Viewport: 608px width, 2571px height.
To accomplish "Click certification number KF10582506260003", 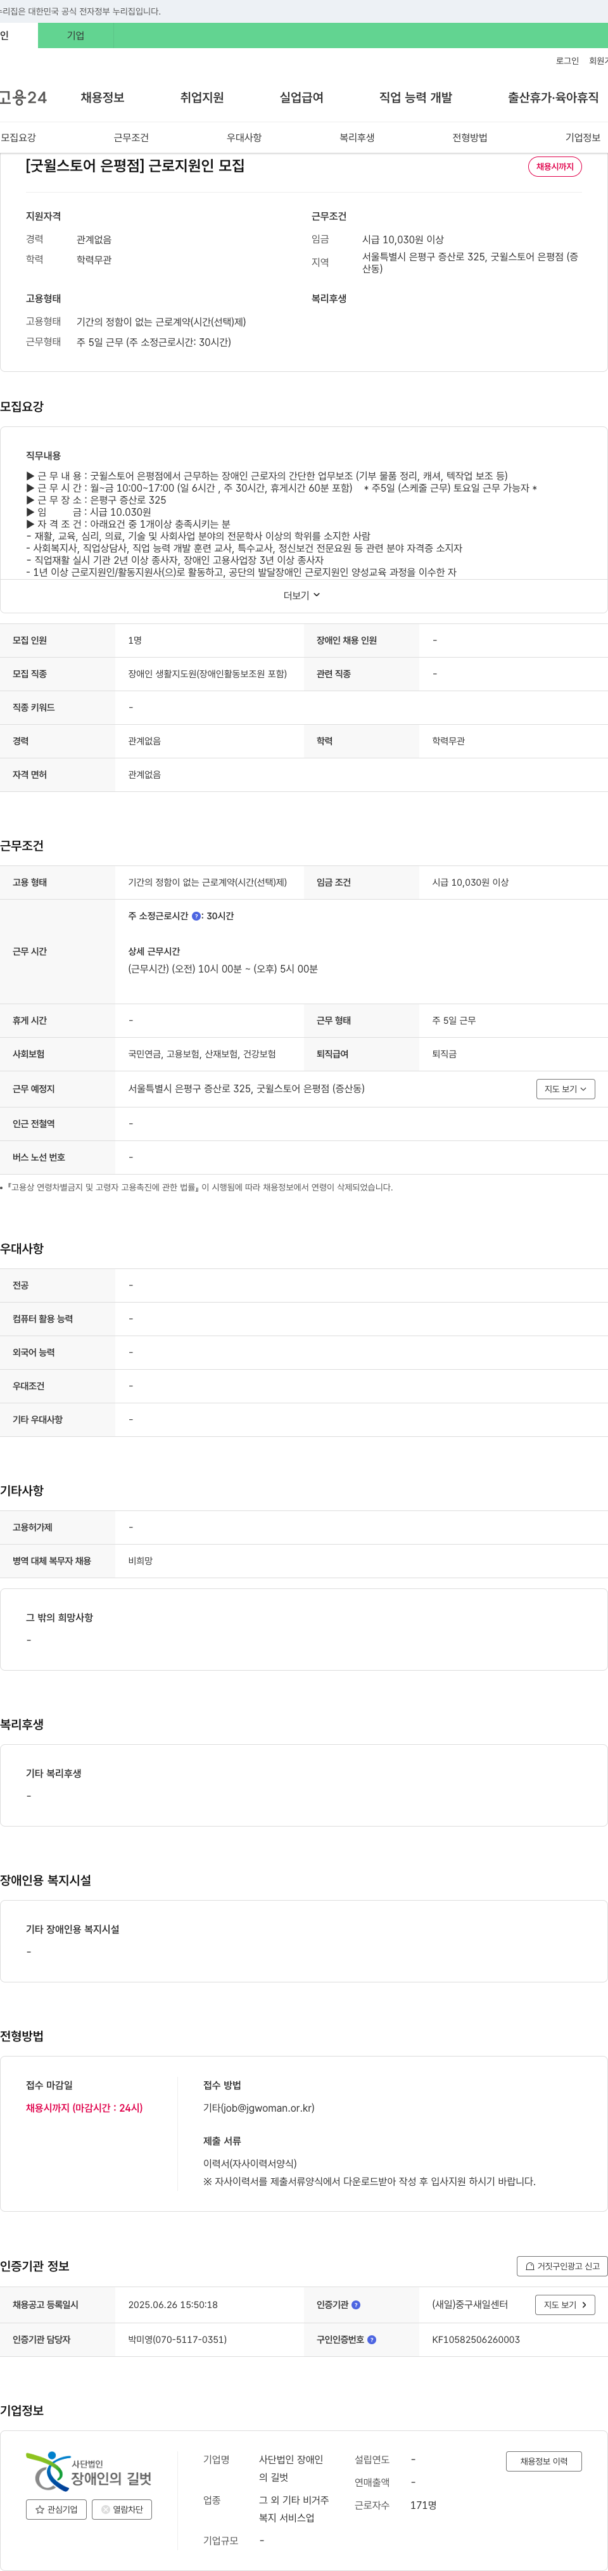I will coord(476,2340).
